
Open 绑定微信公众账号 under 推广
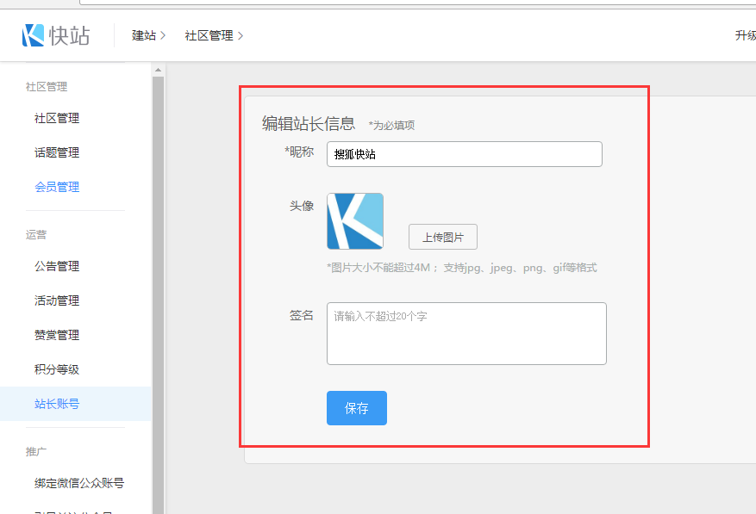79,483
